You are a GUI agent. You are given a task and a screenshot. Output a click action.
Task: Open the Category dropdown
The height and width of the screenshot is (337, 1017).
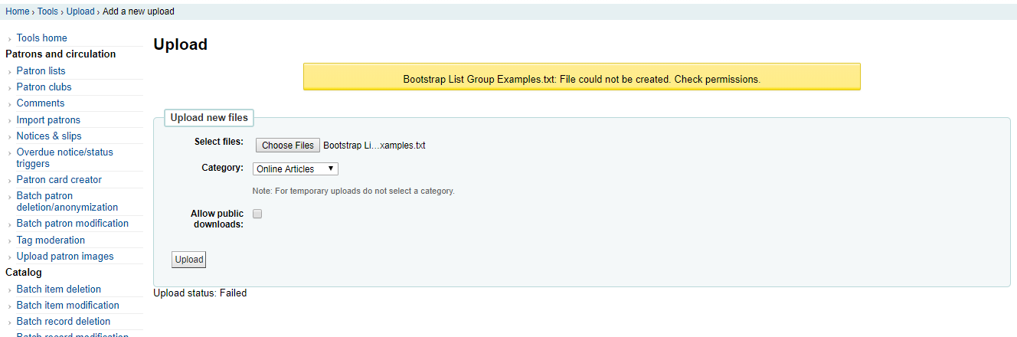pos(295,168)
